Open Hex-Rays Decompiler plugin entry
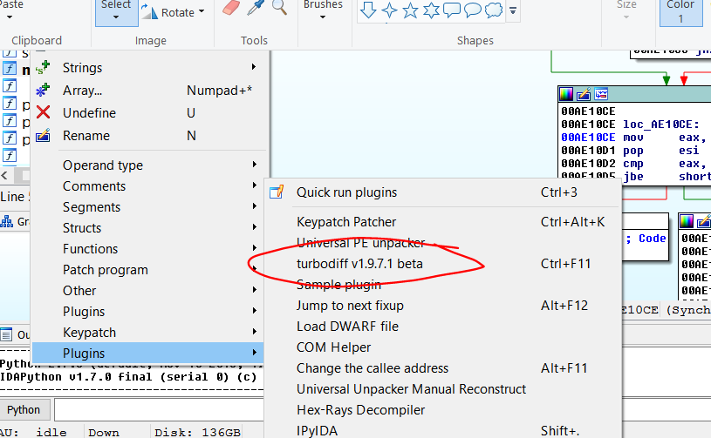 [x=360, y=409]
